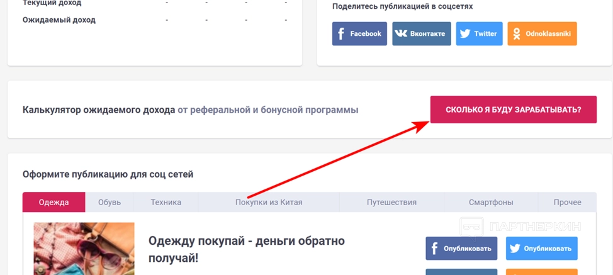The image size is (613, 275).
Task: Click the от реферальной и бонусной программы text
Action: coord(268,110)
